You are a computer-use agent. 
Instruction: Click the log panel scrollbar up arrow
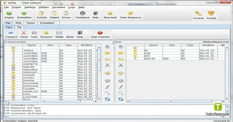click(x=227, y=106)
